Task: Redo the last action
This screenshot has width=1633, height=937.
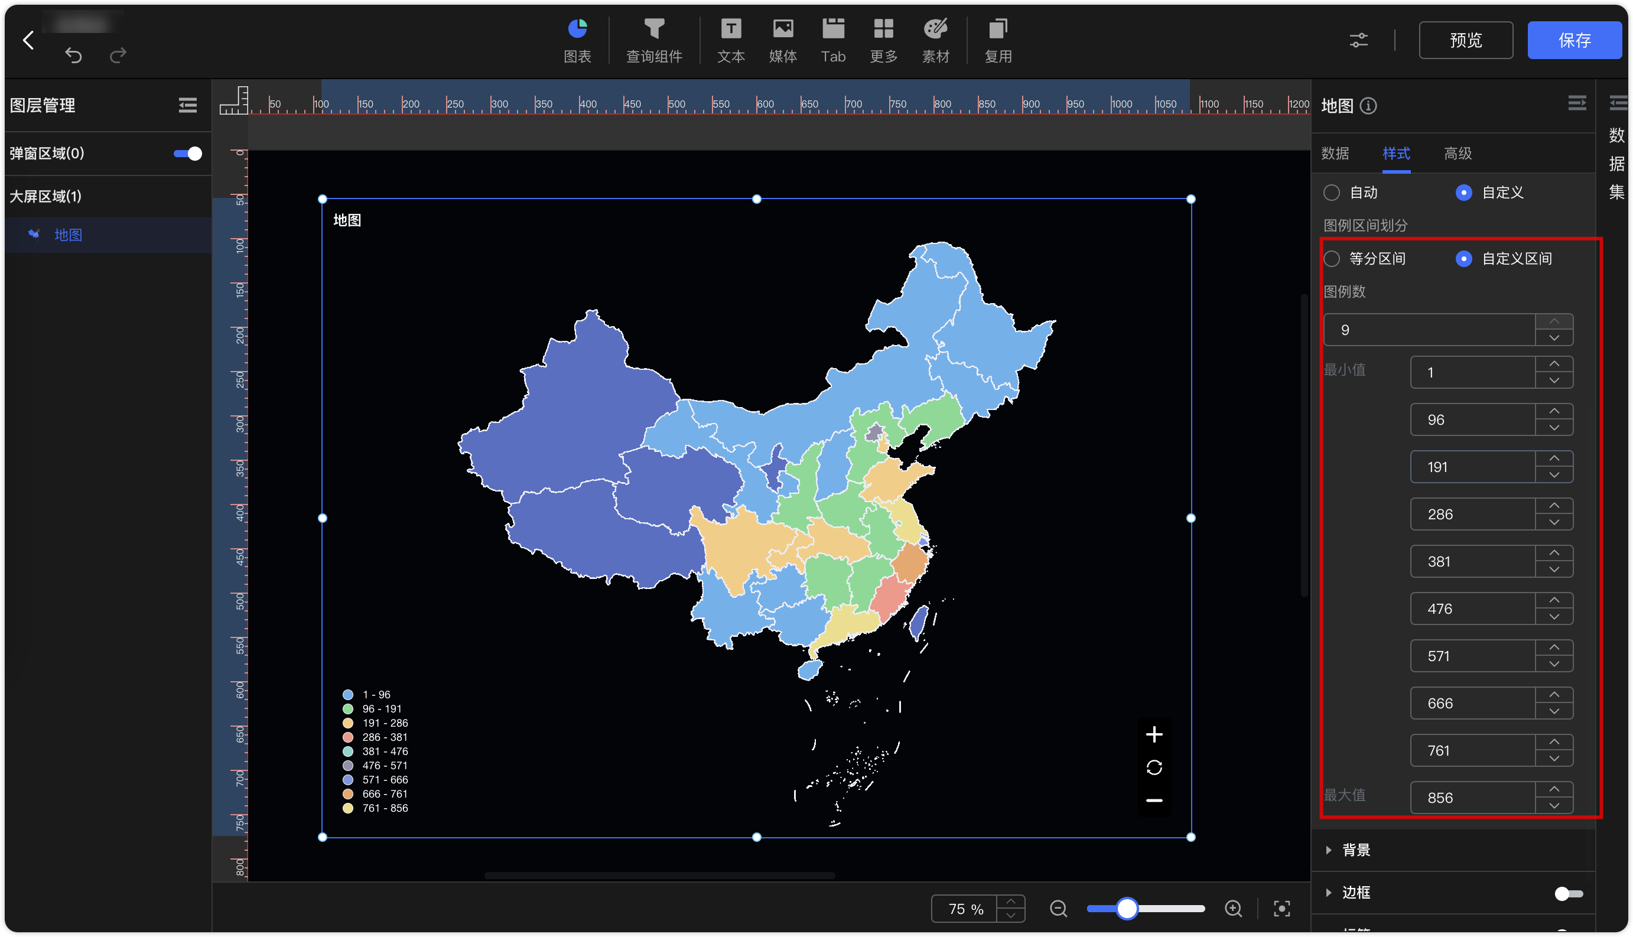Action: coord(118,56)
